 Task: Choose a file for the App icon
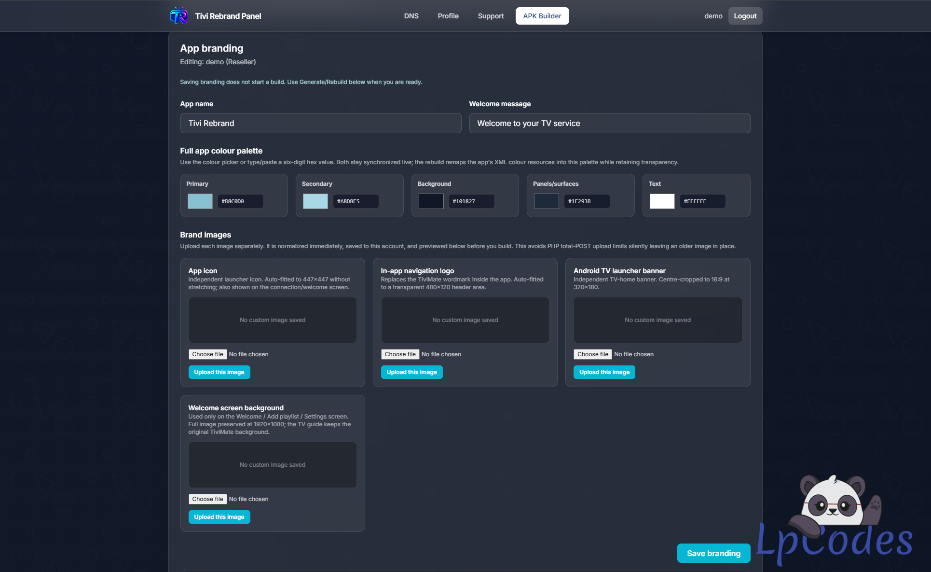click(x=208, y=354)
